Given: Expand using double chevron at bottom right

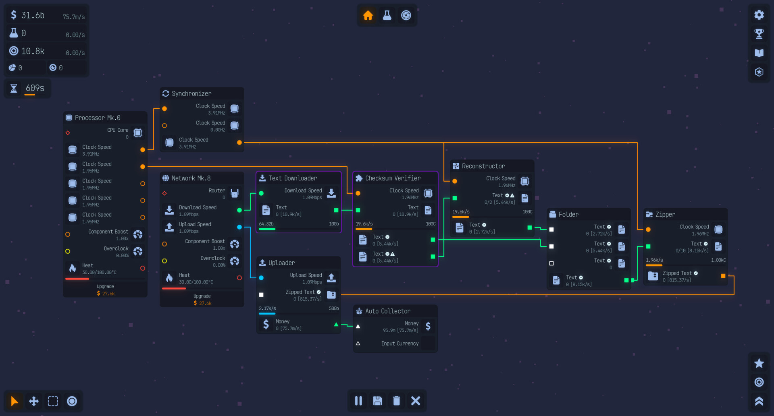Looking at the screenshot, I should [x=759, y=401].
